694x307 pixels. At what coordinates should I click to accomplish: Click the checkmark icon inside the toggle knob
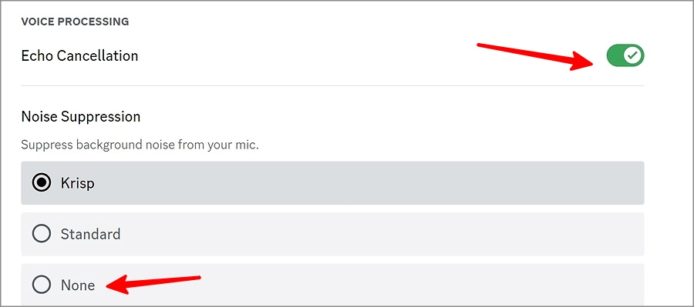633,55
